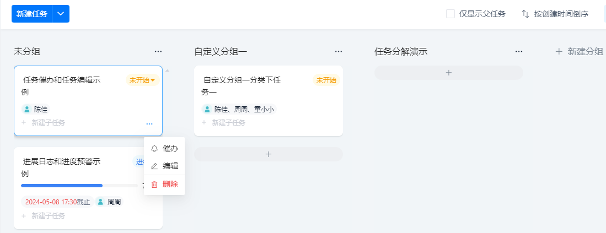Screen dimensions: 606x233
Task: Click the blue ellipsis on the 任务催办 card
Action: pyautogui.click(x=149, y=124)
